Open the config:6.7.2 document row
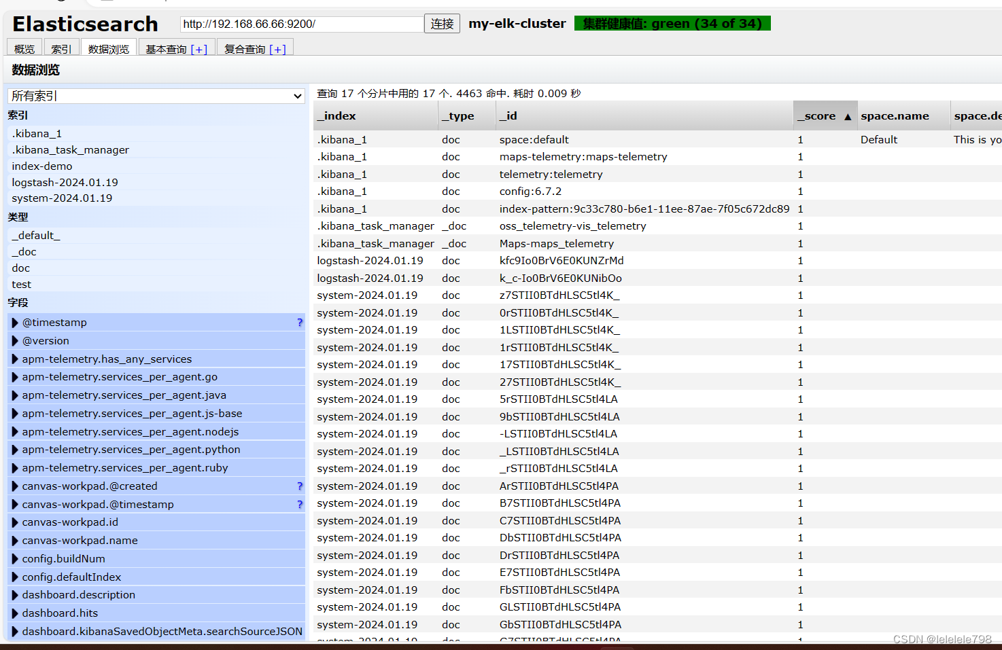The height and width of the screenshot is (650, 1002). click(657, 192)
